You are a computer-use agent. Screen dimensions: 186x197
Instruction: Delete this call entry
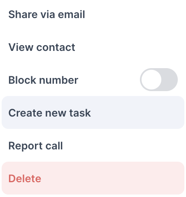tap(93, 178)
